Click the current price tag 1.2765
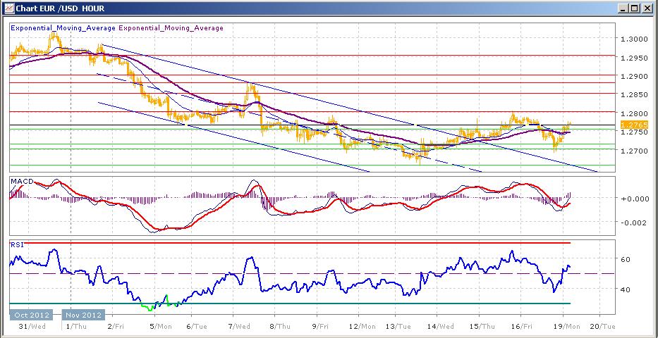This screenshot has width=658, height=338. pos(629,125)
